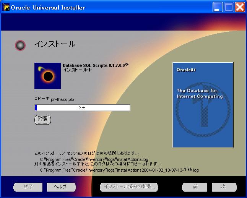
Task: Click the file name prvthssq.plb
Action: coord(62,99)
